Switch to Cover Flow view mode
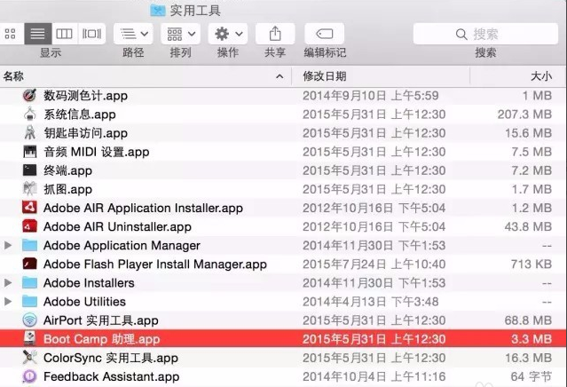Viewport: 567px width, 387px height. 91,34
